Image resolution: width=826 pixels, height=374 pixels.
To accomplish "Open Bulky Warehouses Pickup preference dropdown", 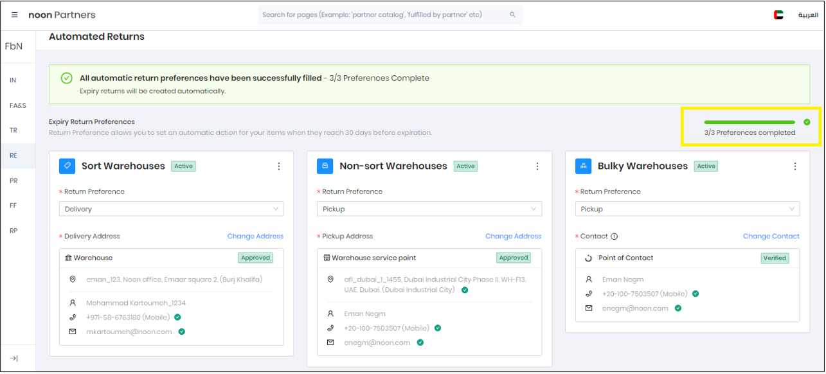I will click(x=688, y=209).
